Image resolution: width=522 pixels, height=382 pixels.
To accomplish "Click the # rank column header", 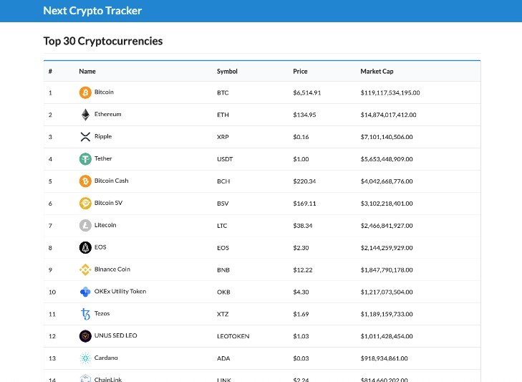I will coord(50,72).
